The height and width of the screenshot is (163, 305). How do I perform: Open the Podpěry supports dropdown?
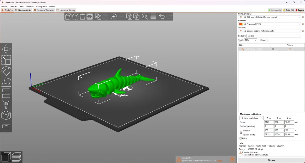pyautogui.click(x=274, y=36)
